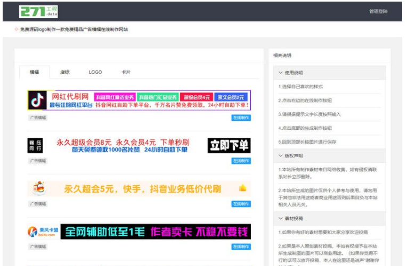The width and height of the screenshot is (407, 266).
Task: Open the 网红代刷网 banner template
Action: [139, 101]
